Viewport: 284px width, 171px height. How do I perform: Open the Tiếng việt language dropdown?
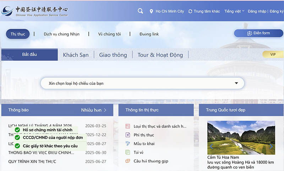pyautogui.click(x=234, y=11)
